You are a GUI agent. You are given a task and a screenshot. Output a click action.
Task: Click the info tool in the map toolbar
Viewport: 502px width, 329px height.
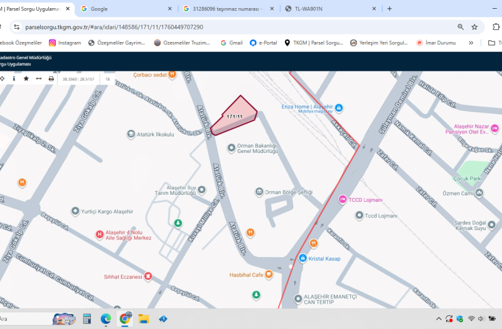point(14,79)
